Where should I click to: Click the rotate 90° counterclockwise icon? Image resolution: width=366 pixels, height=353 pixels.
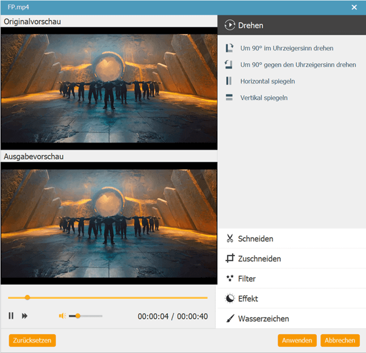pyautogui.click(x=229, y=65)
